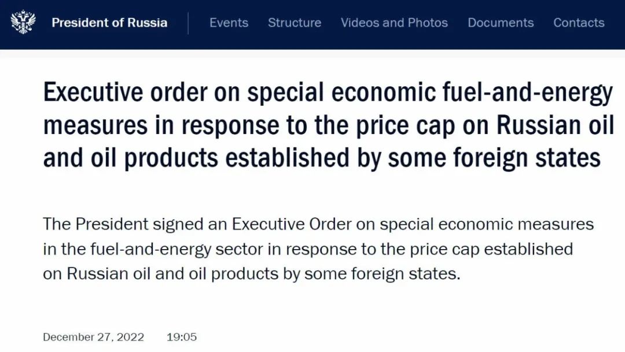The image size is (625, 352).
Task: Click The President at the summary start
Action: tap(95, 224)
